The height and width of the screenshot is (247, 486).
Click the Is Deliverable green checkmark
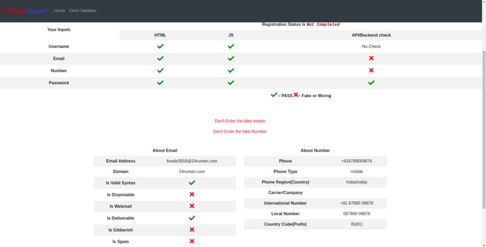[x=192, y=218]
